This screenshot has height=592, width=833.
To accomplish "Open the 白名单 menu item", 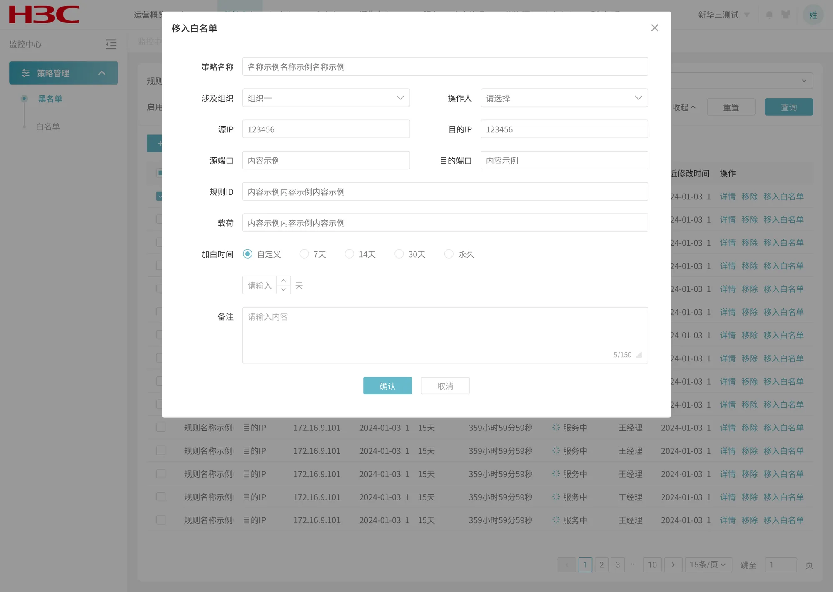I will pyautogui.click(x=48, y=126).
